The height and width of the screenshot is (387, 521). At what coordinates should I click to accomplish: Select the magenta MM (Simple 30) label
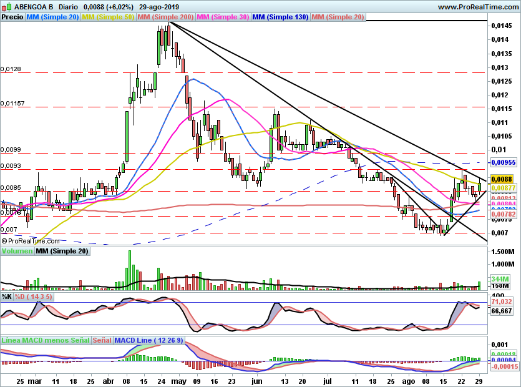223,17
